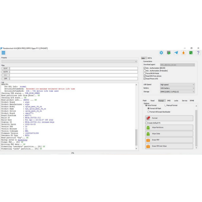Open the IMEI tab
This screenshot has height=202, width=202.
click(169, 101)
